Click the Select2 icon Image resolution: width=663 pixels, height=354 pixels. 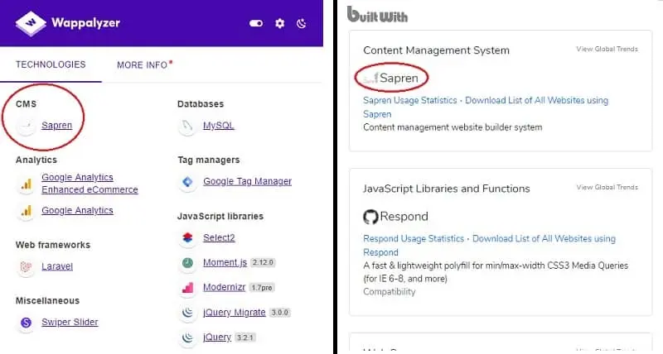[187, 237]
